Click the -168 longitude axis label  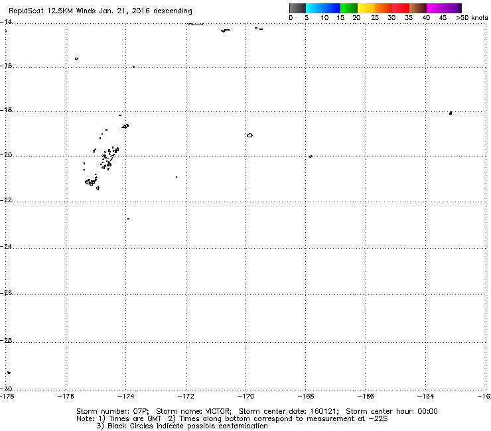(306, 397)
